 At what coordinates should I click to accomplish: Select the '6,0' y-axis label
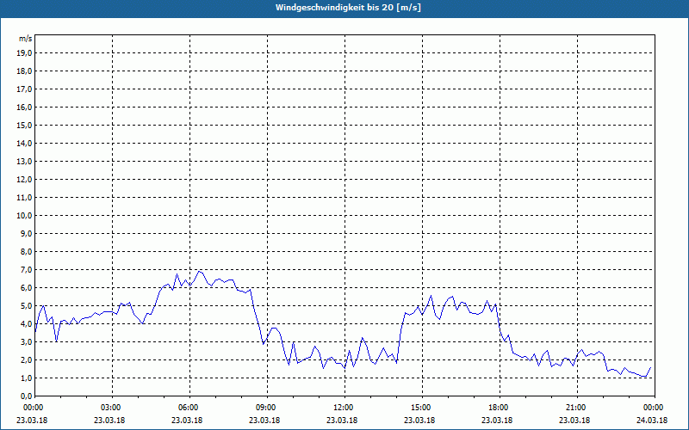26,288
